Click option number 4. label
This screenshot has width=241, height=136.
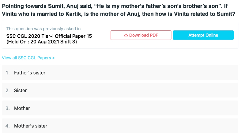(8, 126)
